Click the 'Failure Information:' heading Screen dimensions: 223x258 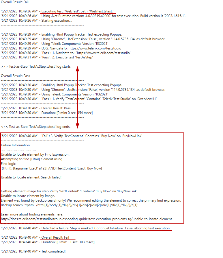pos(16,145)
